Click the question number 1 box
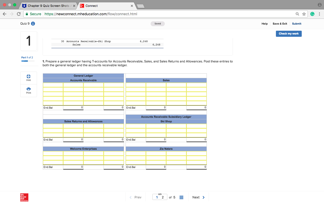 click(x=29, y=41)
